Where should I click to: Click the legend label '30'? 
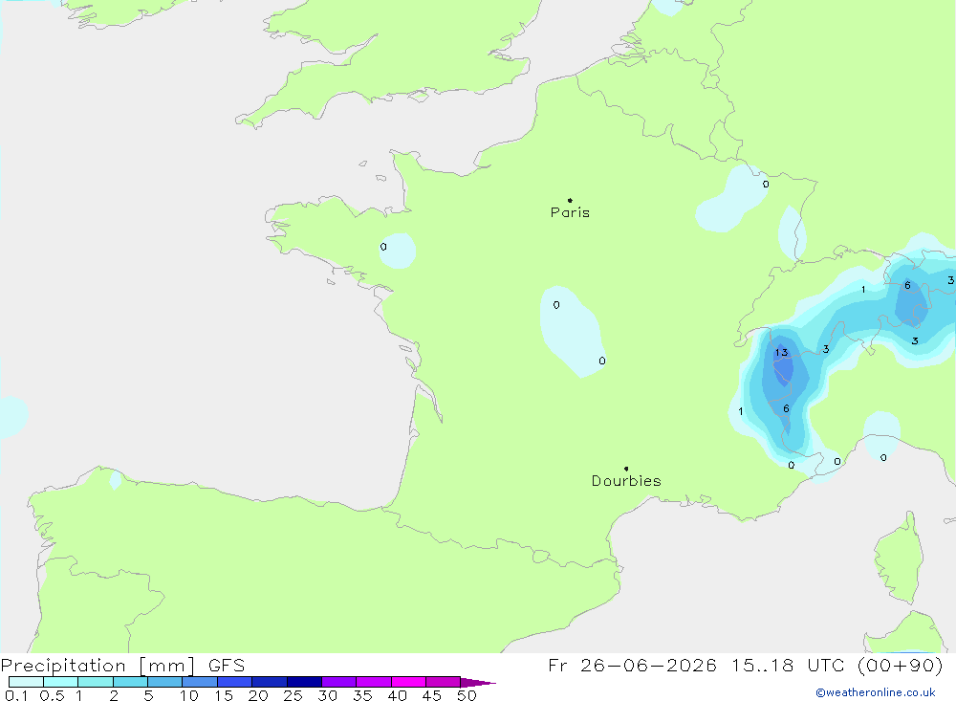tap(328, 695)
